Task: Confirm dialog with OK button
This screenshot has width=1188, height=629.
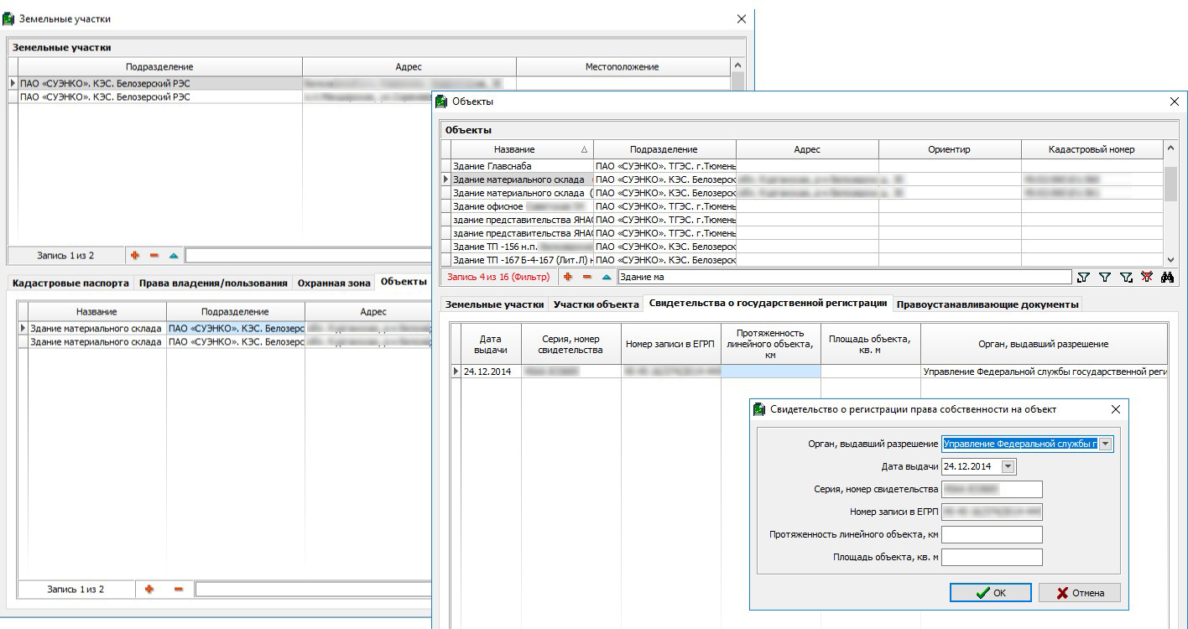Action: [x=990, y=592]
